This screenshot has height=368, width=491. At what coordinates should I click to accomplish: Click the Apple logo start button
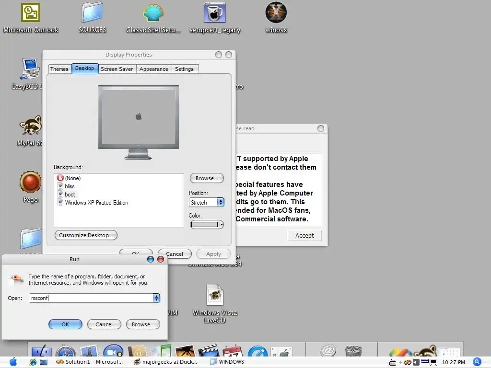point(13,362)
